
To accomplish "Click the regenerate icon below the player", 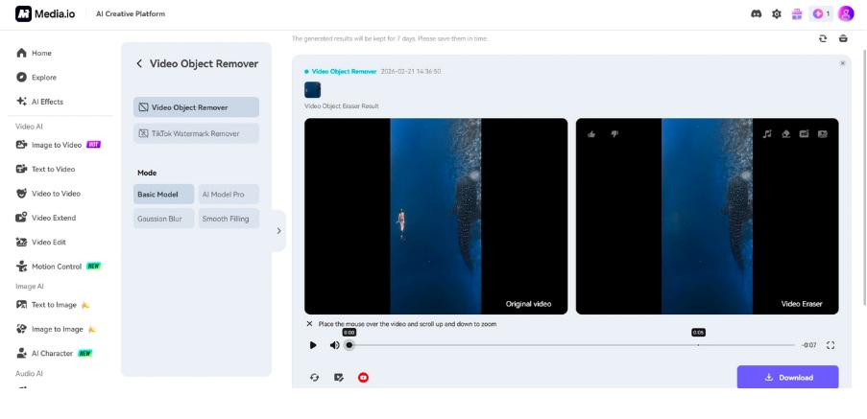I will [x=315, y=378].
